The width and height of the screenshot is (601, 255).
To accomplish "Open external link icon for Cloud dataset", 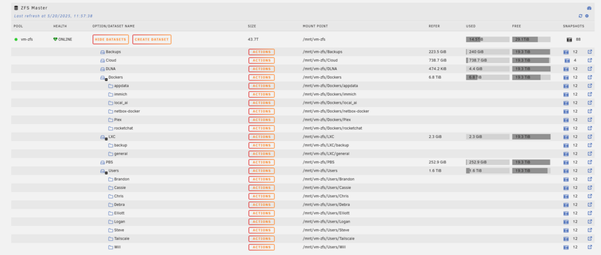I will click(590, 60).
